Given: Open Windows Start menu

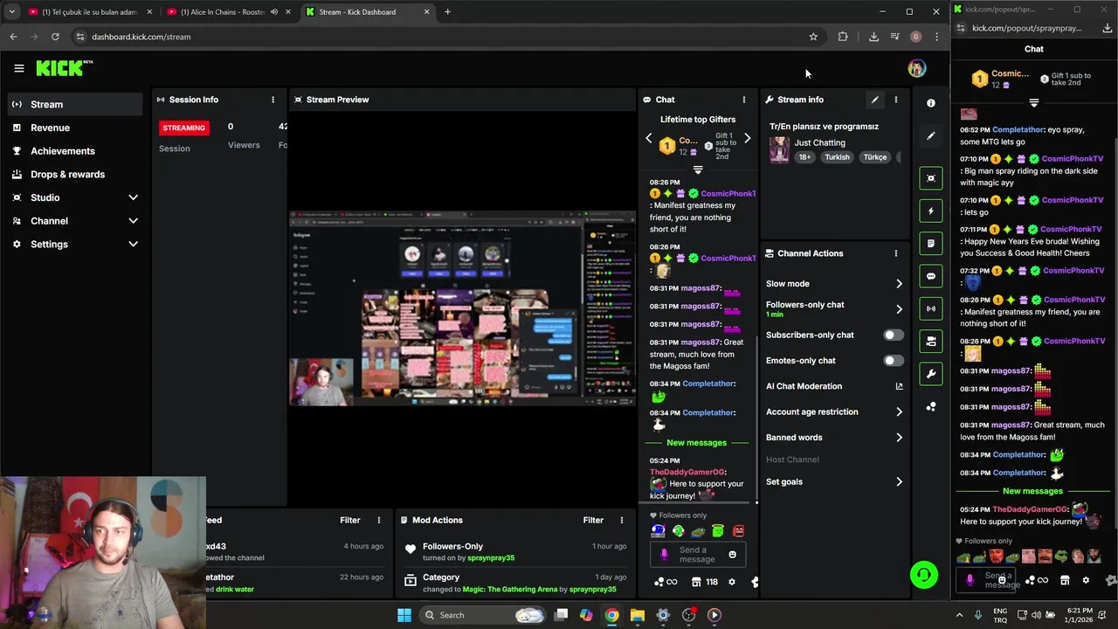Looking at the screenshot, I should [404, 615].
